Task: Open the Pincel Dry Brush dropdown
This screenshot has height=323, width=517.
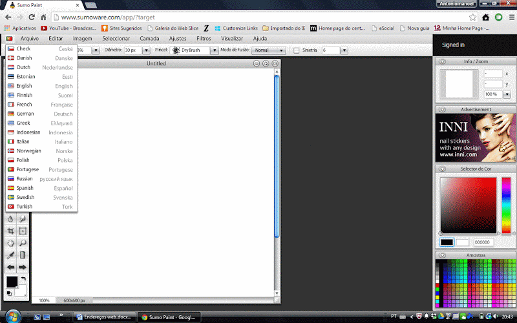Action: (215, 50)
